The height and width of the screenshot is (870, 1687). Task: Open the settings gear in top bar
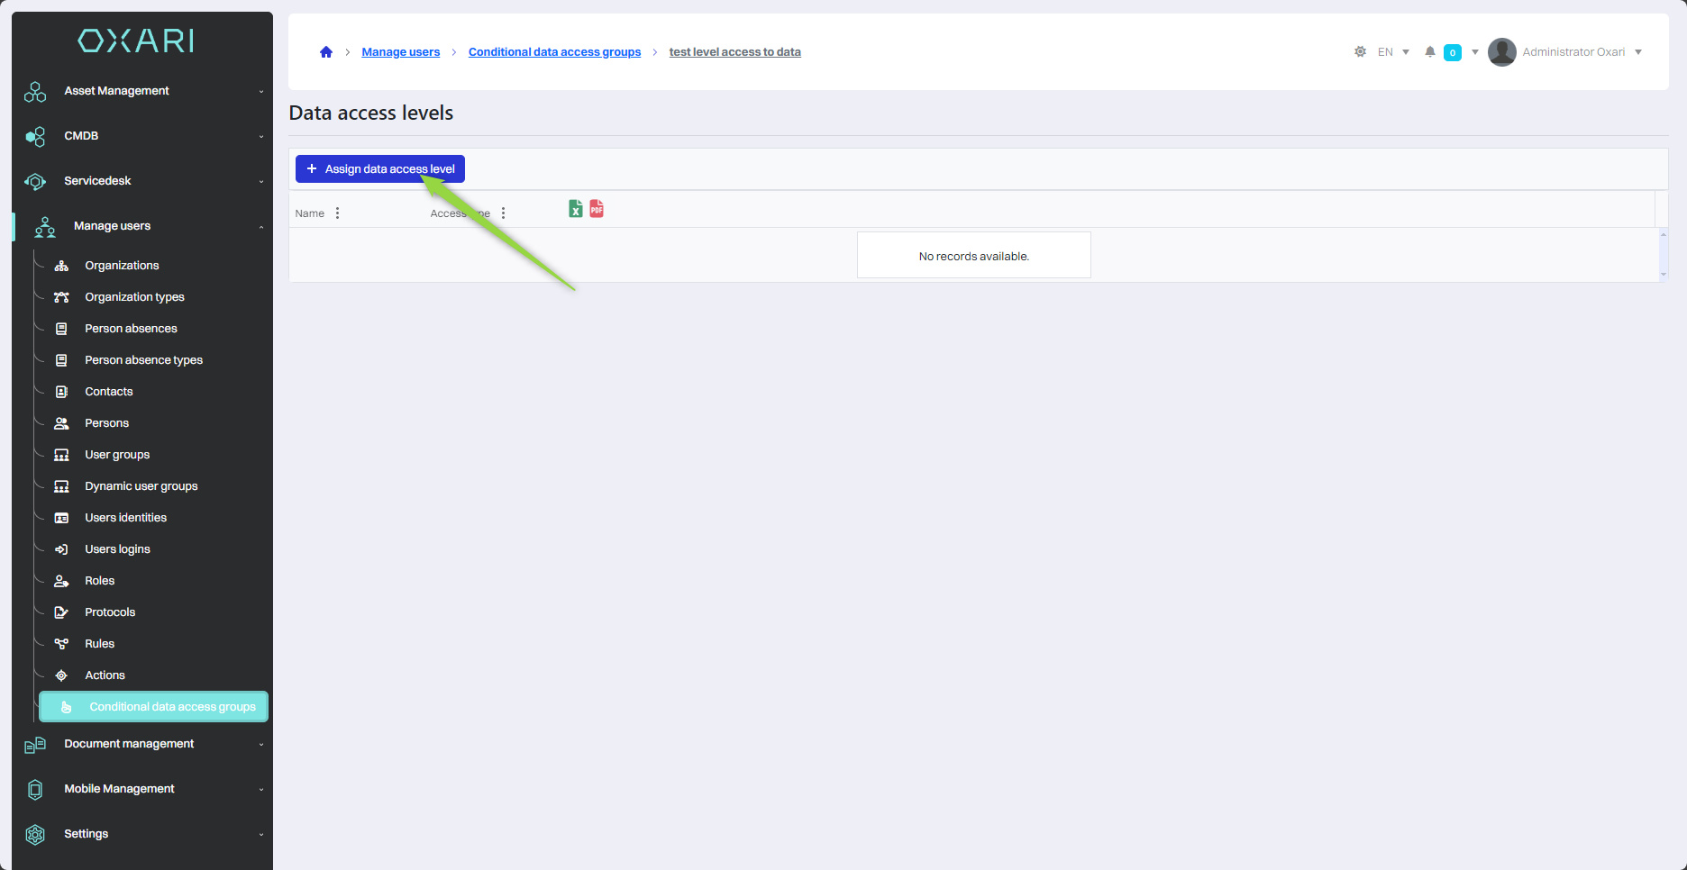pyautogui.click(x=1360, y=52)
